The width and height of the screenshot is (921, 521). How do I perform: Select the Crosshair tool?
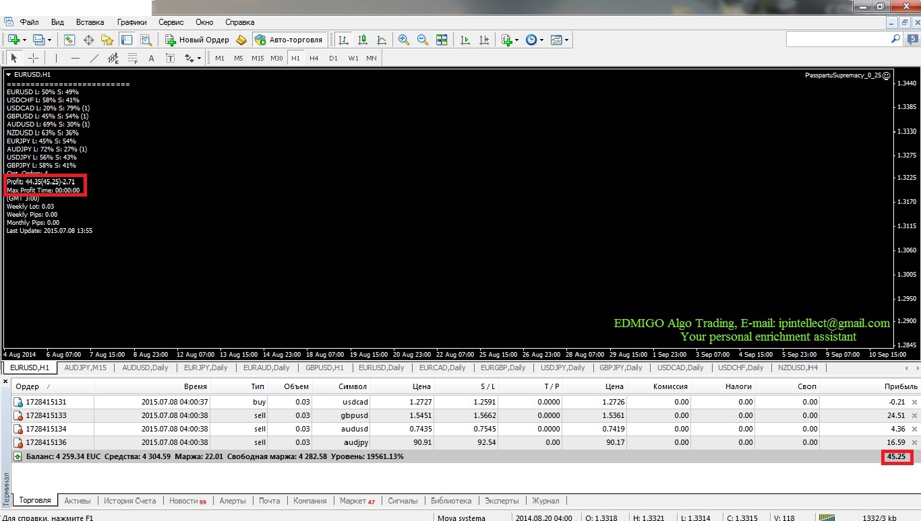click(x=33, y=58)
